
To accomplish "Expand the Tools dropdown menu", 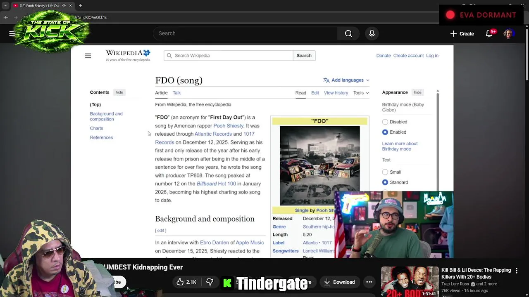I will click(x=361, y=93).
